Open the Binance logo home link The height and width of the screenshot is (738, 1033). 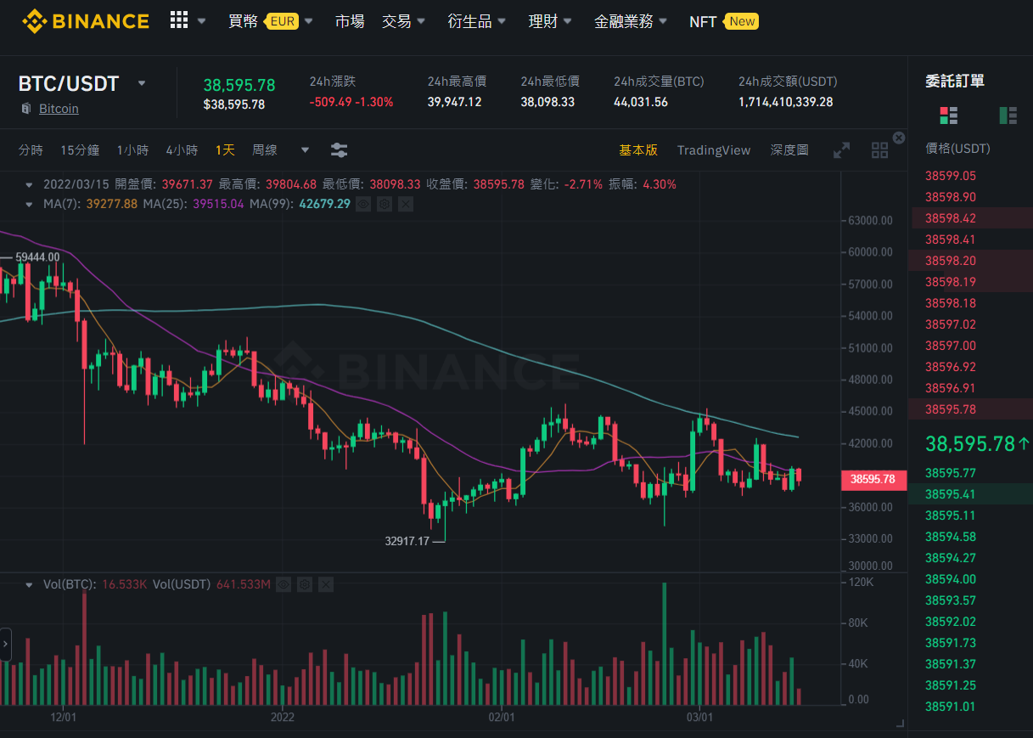86,21
